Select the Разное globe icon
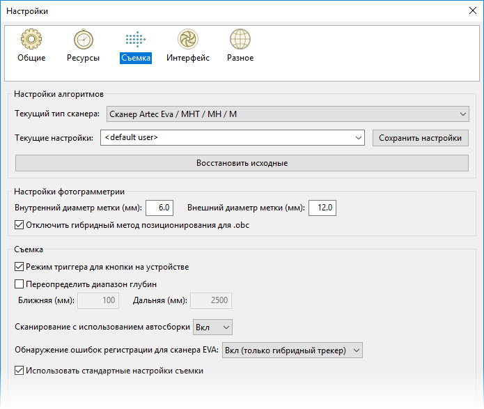Viewport: 484px width, 409px height. (240, 40)
